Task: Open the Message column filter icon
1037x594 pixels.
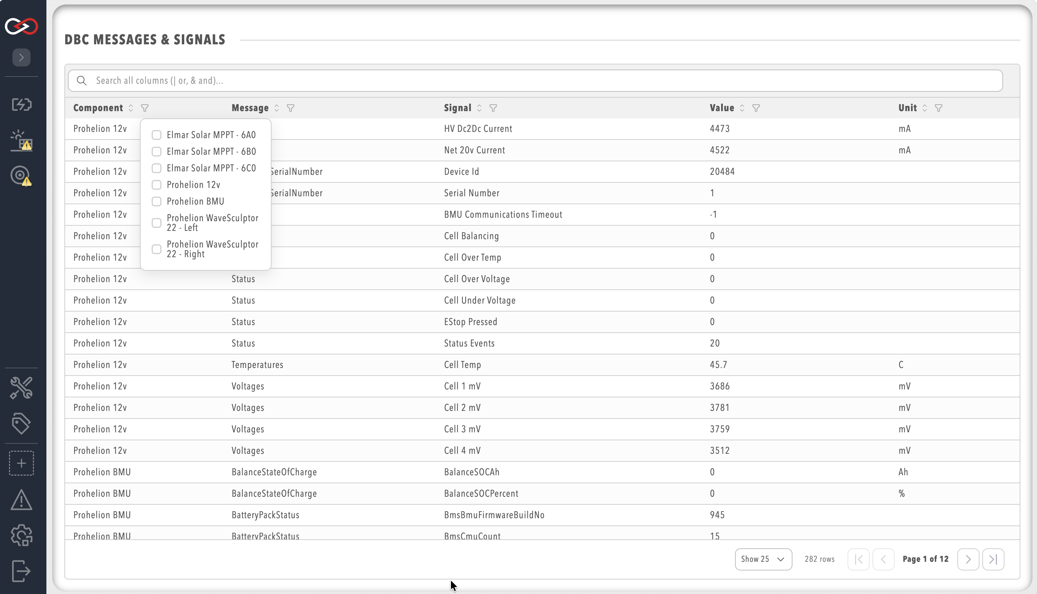Action: point(291,108)
